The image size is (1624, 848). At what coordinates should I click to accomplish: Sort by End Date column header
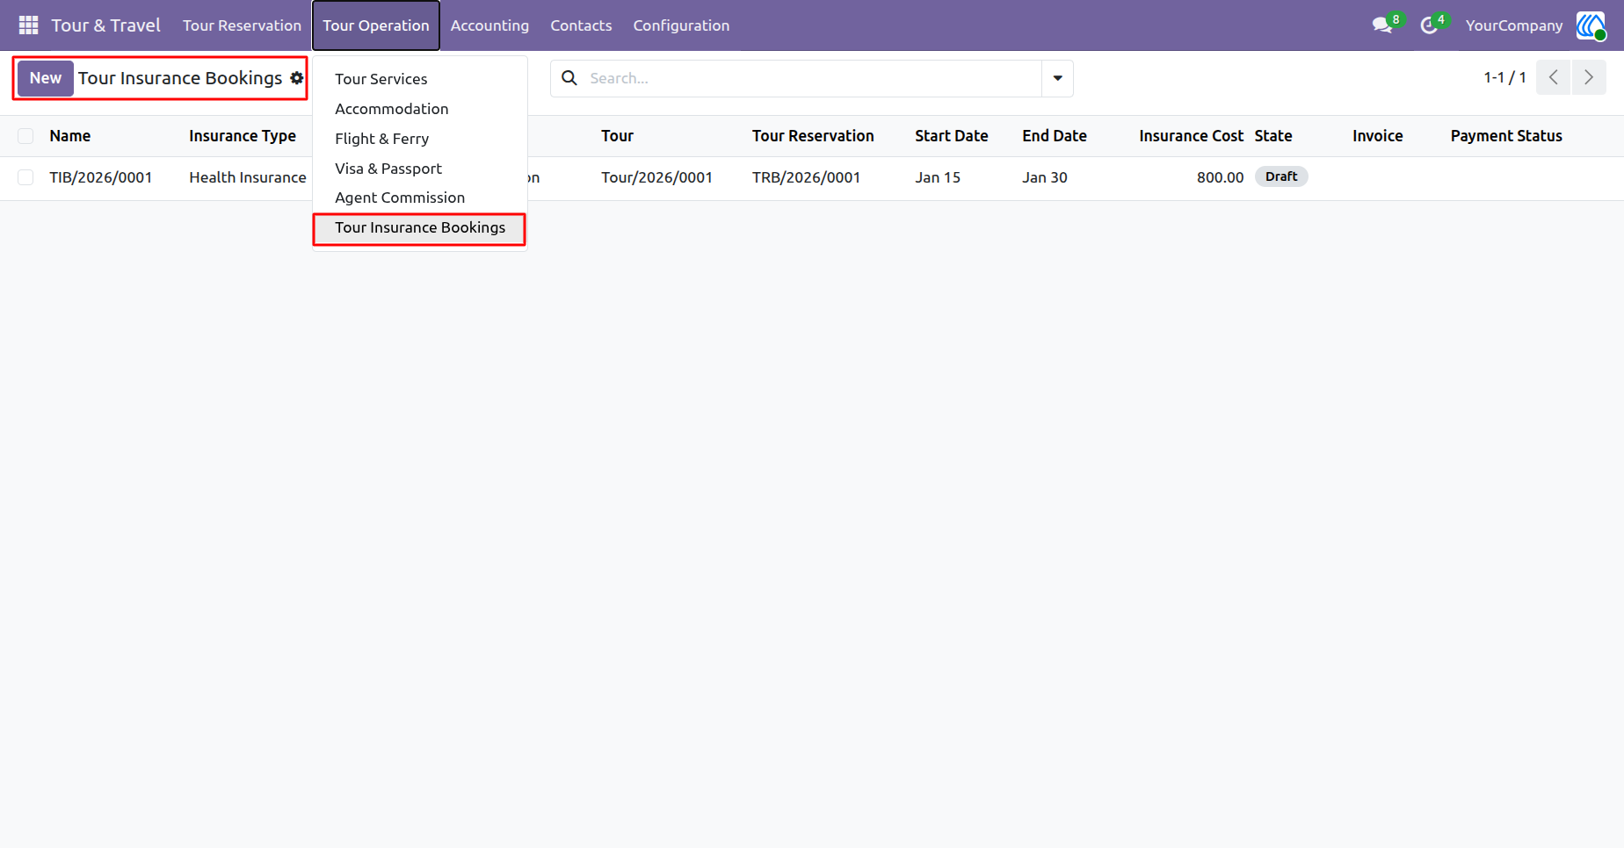click(1055, 136)
